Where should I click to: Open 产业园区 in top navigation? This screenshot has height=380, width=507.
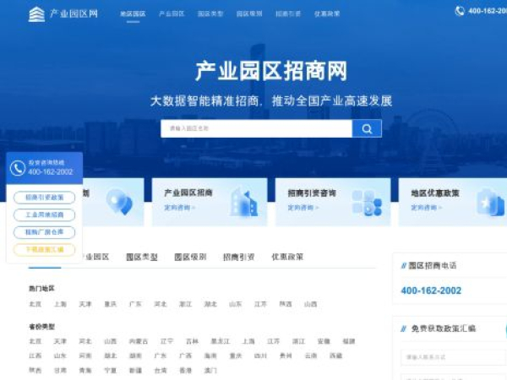[172, 14]
